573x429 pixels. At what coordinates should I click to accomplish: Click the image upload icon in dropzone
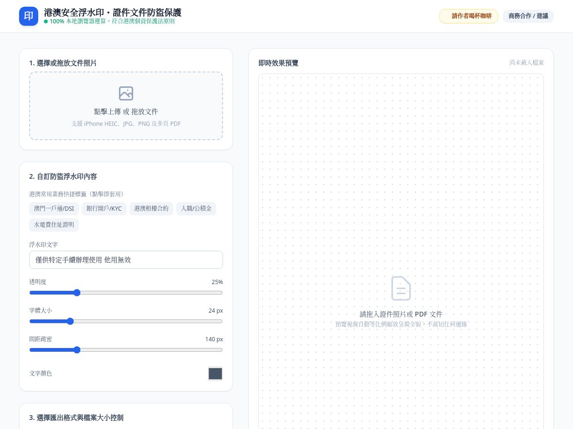point(126,93)
